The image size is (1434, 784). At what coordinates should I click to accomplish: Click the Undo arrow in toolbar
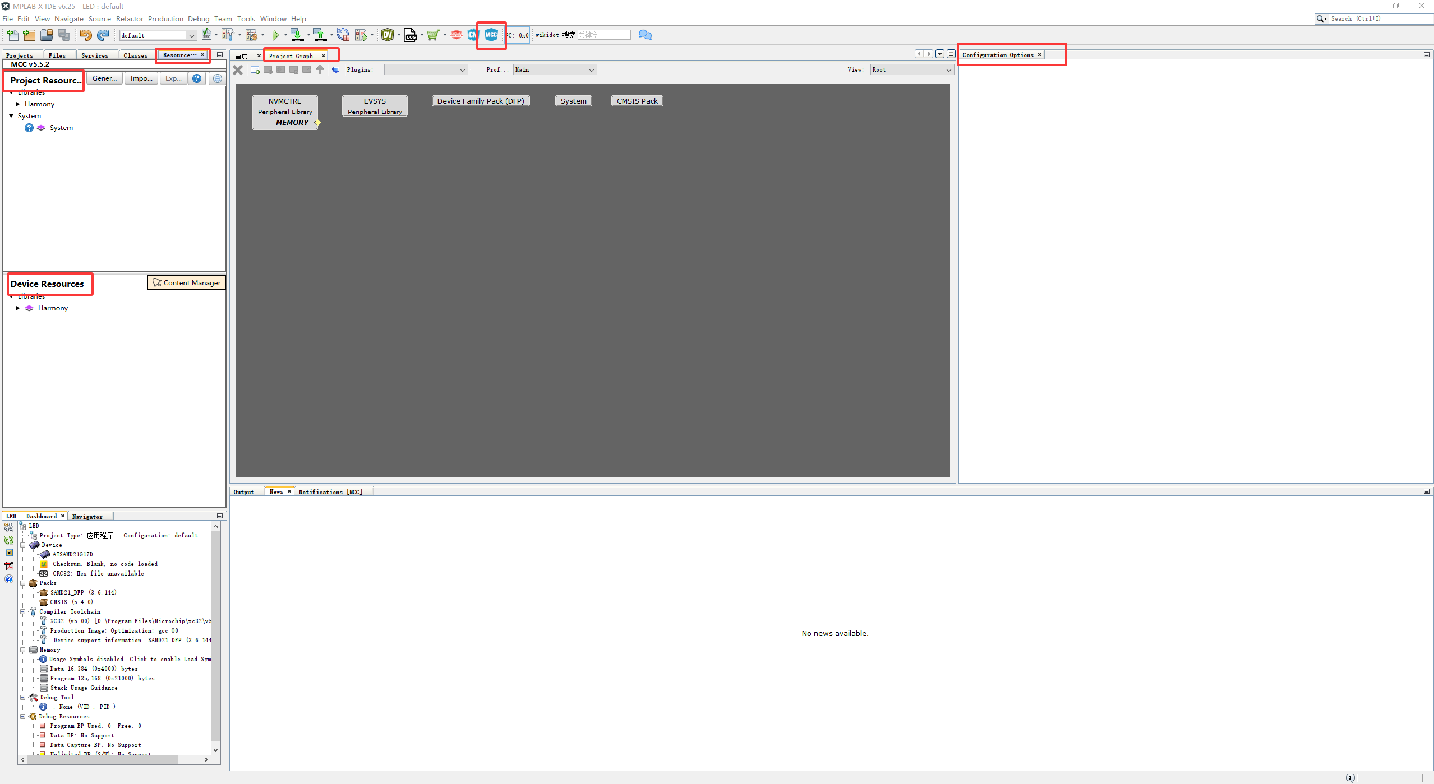(85, 35)
